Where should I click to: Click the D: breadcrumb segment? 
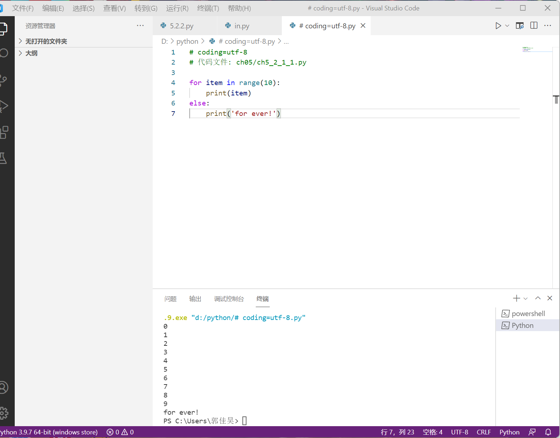(165, 41)
